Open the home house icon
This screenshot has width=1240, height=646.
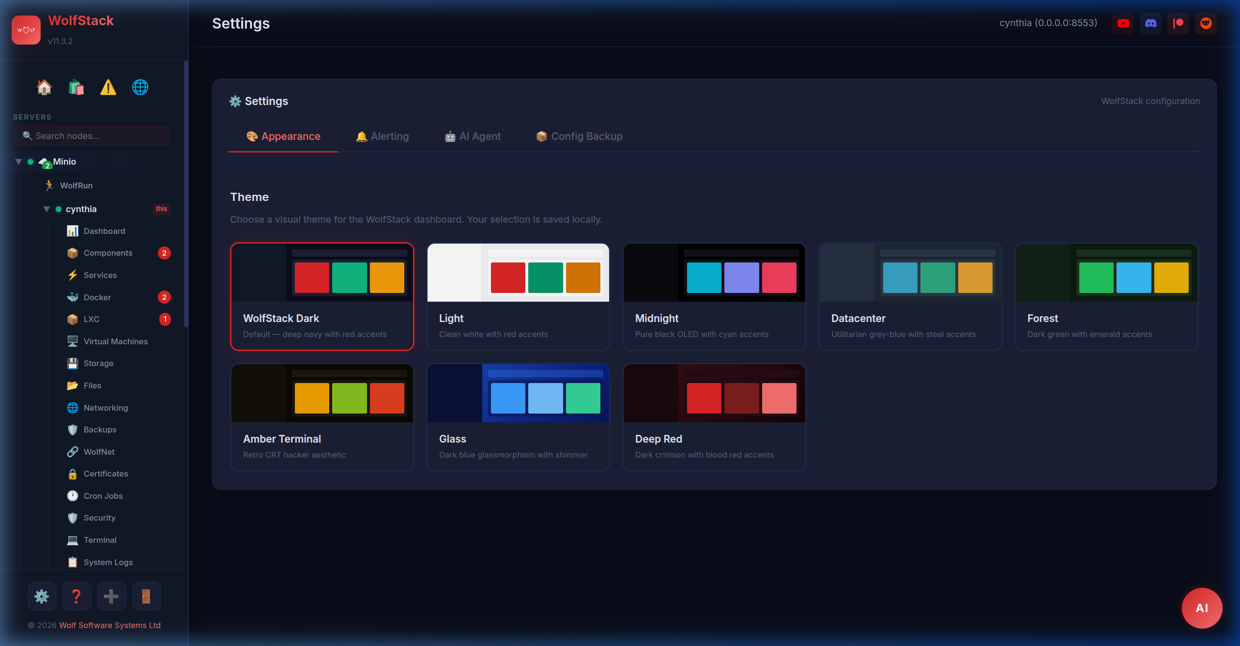coord(44,87)
